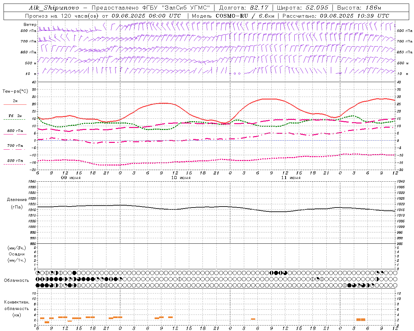Click the Тем-ра(°C) panel label
The width and height of the screenshot is (414, 331).
[x=15, y=91]
